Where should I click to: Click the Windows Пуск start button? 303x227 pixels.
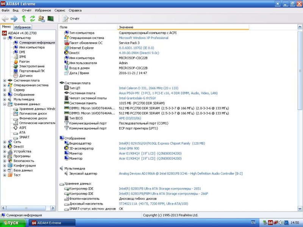point(13,223)
